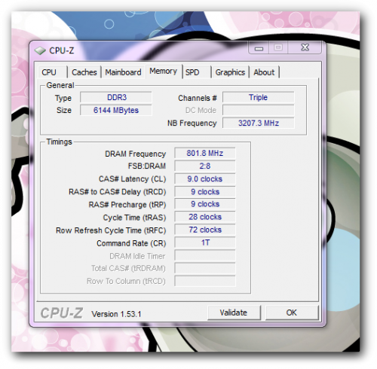Click the empty Total CAS# (tRDRAM) field
The height and width of the screenshot is (369, 377).
[205, 268]
